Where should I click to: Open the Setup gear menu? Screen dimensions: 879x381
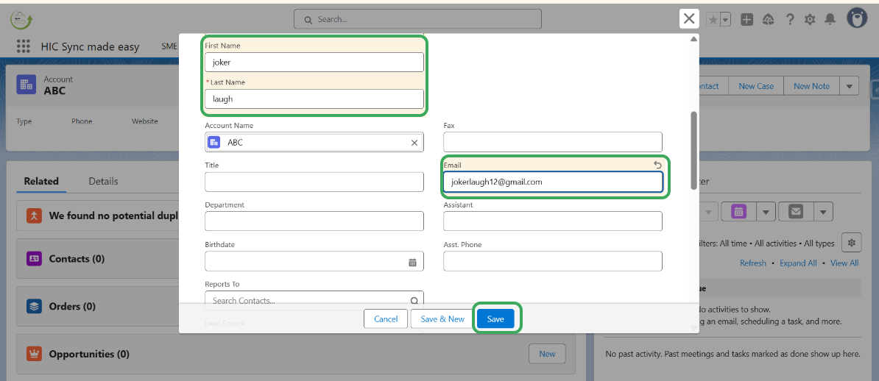[x=810, y=20]
